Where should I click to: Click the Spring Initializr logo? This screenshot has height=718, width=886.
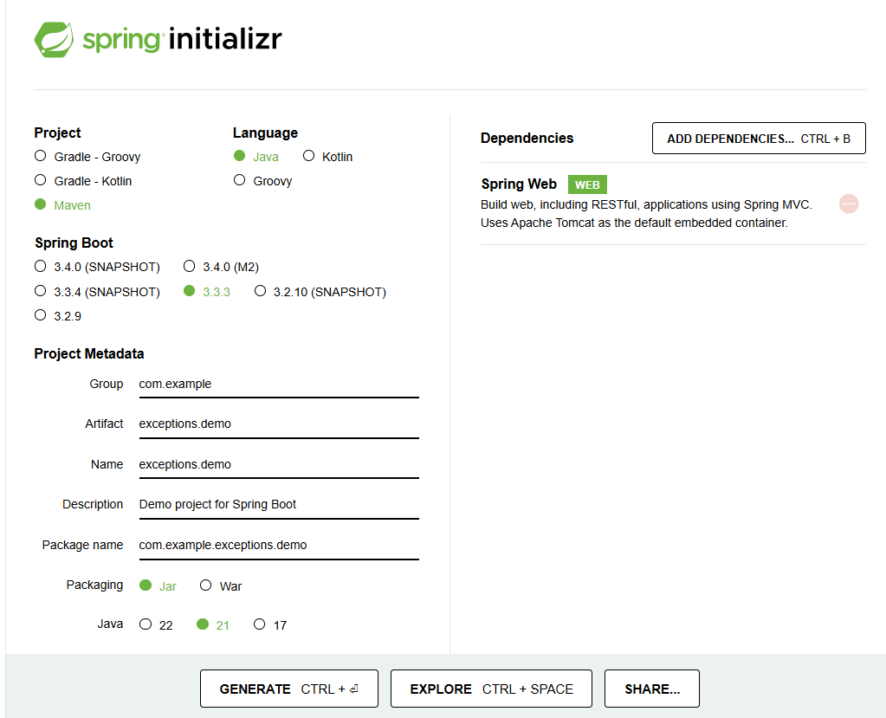point(158,40)
